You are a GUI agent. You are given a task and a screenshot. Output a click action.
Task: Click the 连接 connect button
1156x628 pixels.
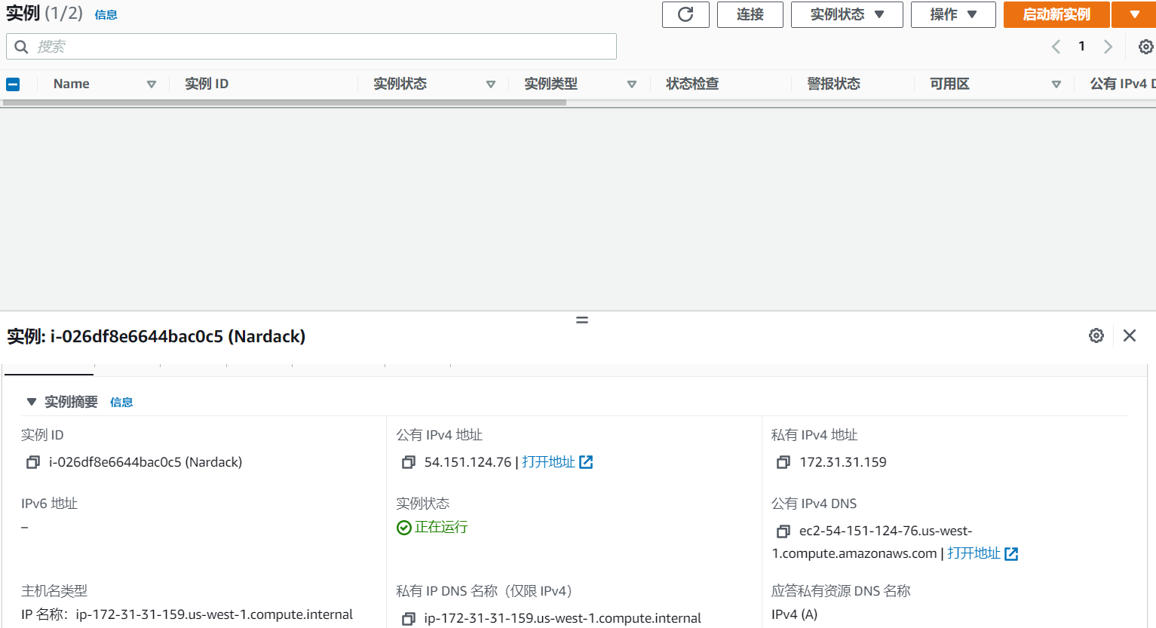click(x=750, y=14)
